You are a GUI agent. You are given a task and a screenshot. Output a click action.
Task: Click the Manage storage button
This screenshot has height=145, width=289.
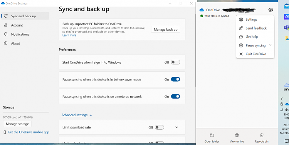click(17, 124)
